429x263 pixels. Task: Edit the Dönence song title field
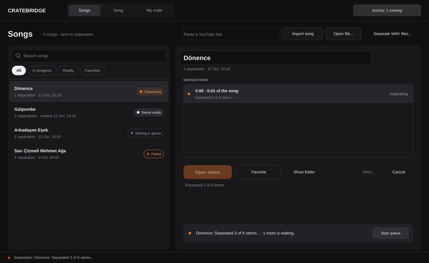tap(276, 58)
